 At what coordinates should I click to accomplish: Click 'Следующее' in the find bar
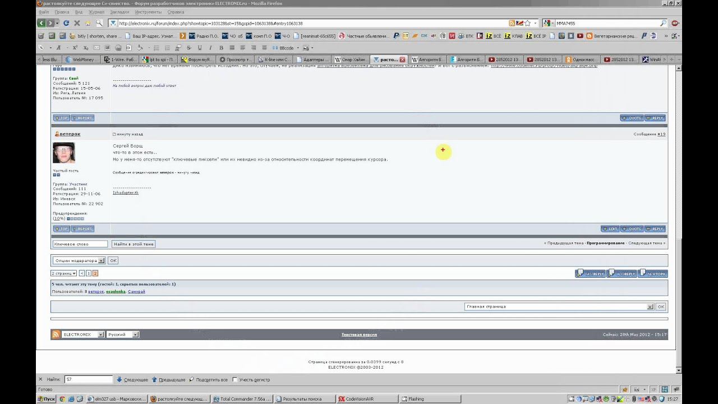pos(132,380)
